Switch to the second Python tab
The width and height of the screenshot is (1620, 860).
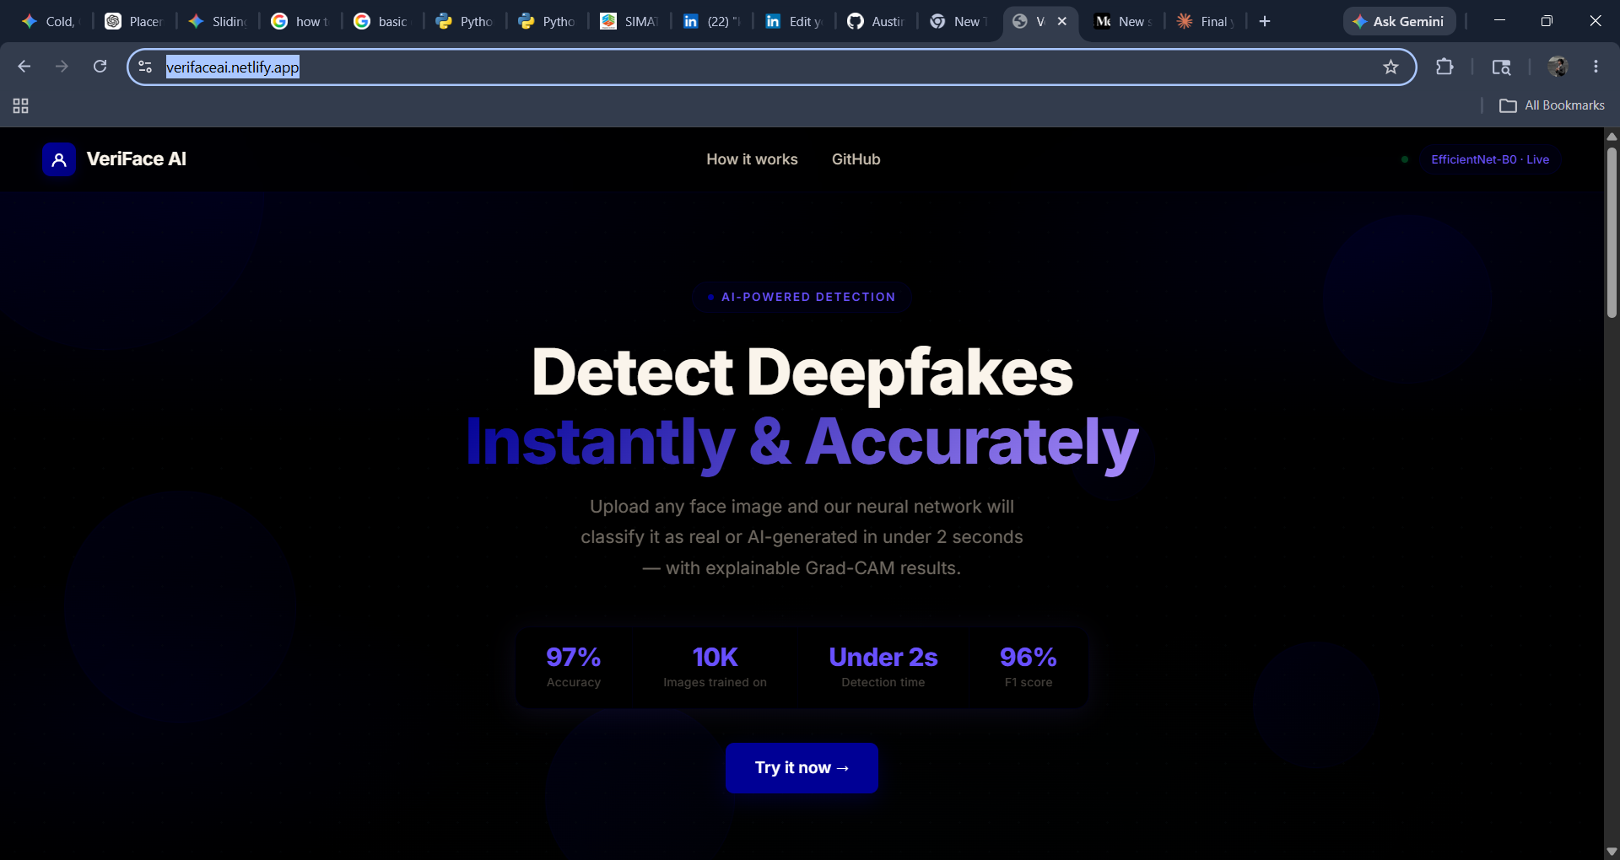click(x=548, y=21)
